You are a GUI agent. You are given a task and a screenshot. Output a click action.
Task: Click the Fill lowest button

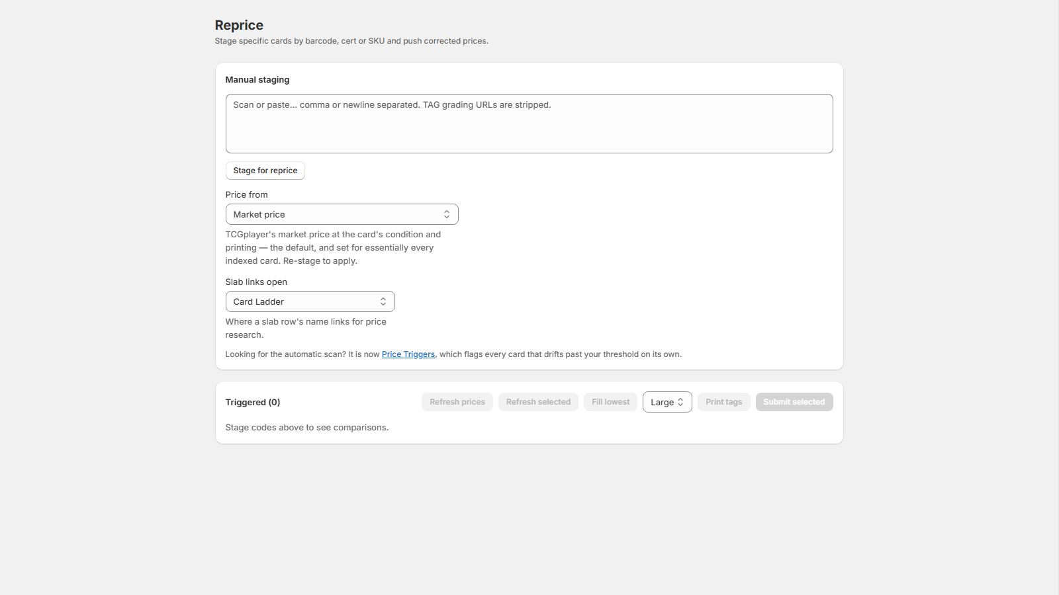coord(610,402)
